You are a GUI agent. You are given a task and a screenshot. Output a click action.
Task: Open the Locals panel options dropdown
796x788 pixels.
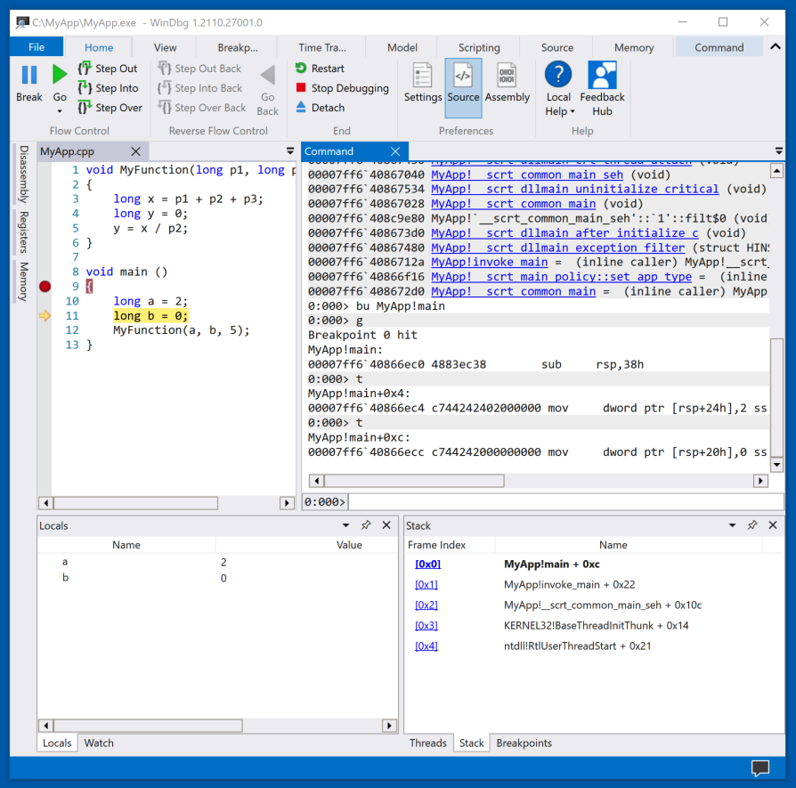(x=346, y=525)
